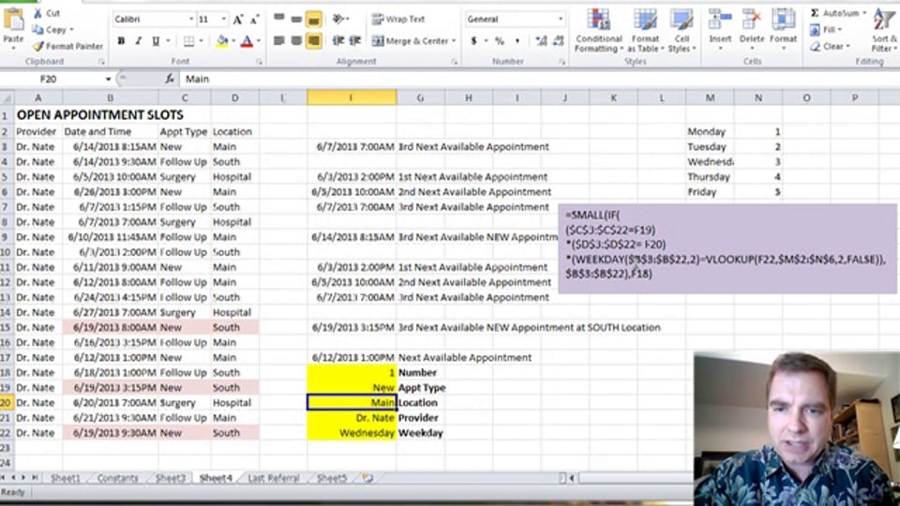This screenshot has width=900, height=506.
Task: Select yellow cell showing Wednesday
Action: [352, 433]
